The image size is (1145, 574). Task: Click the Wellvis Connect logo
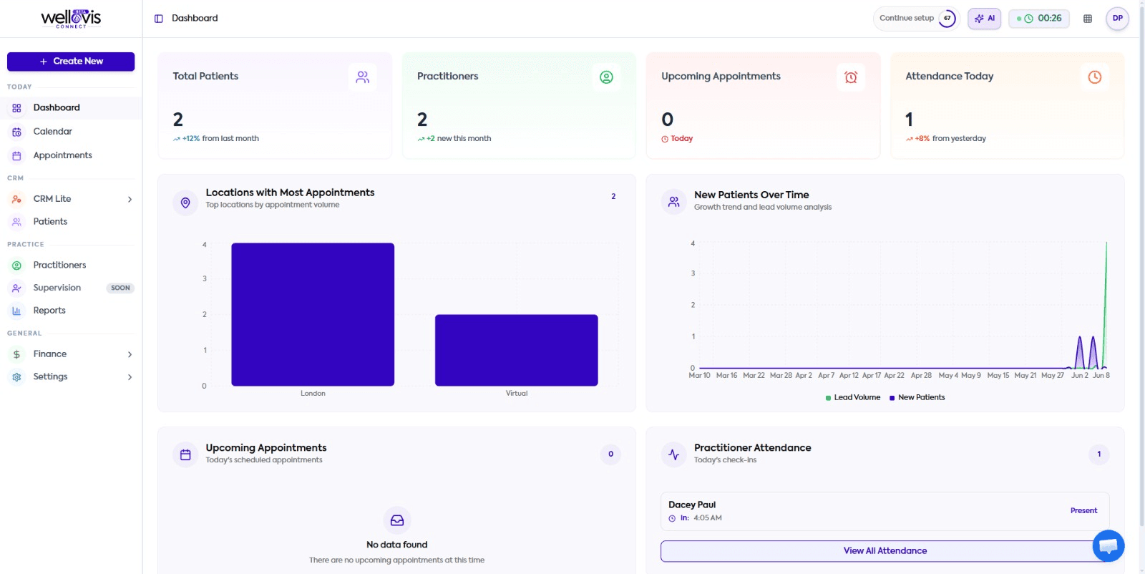[x=71, y=19]
